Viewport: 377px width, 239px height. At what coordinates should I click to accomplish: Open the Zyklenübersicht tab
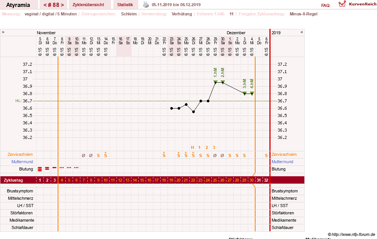click(88, 5)
